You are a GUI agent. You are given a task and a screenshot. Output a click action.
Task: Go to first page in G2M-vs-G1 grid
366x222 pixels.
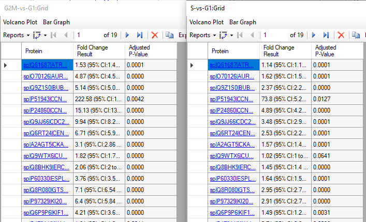pyautogui.click(x=53, y=35)
